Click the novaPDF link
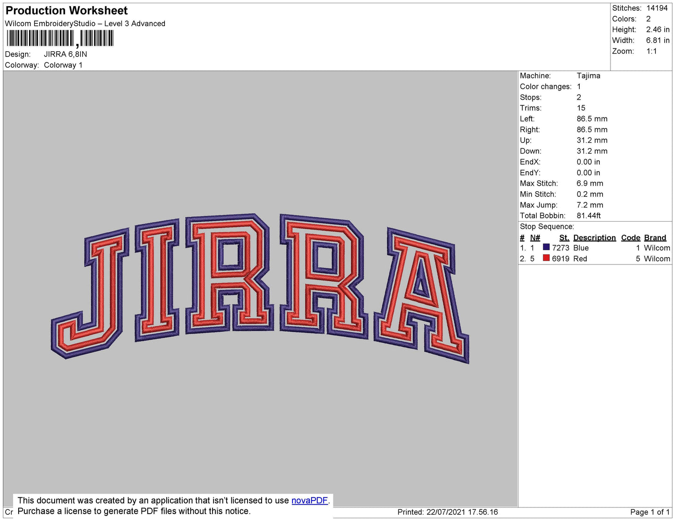 [310, 500]
